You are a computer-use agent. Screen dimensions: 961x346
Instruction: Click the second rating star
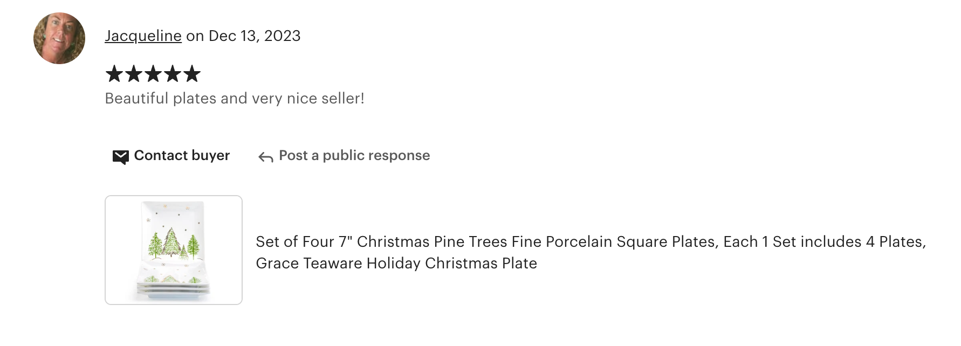coord(134,74)
